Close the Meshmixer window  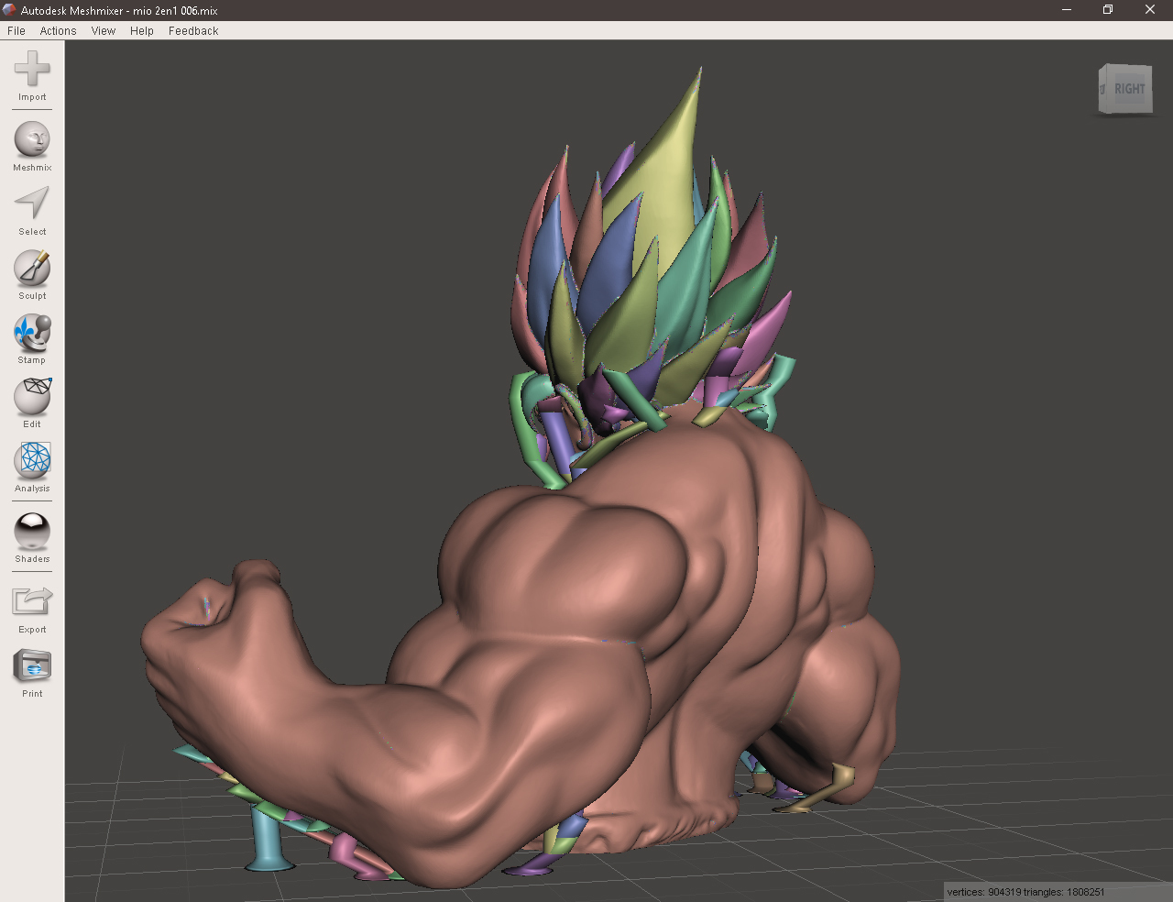click(1150, 10)
